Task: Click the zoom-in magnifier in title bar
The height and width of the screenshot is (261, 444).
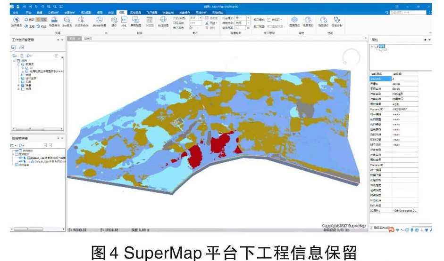Action: (49, 6)
